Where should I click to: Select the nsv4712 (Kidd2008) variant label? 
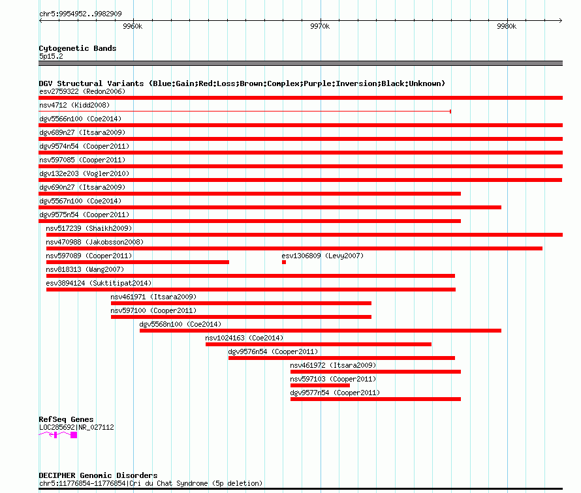pyautogui.click(x=74, y=105)
